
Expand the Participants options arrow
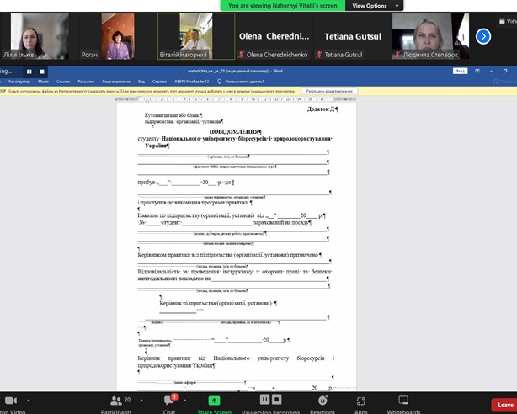[x=141, y=401]
